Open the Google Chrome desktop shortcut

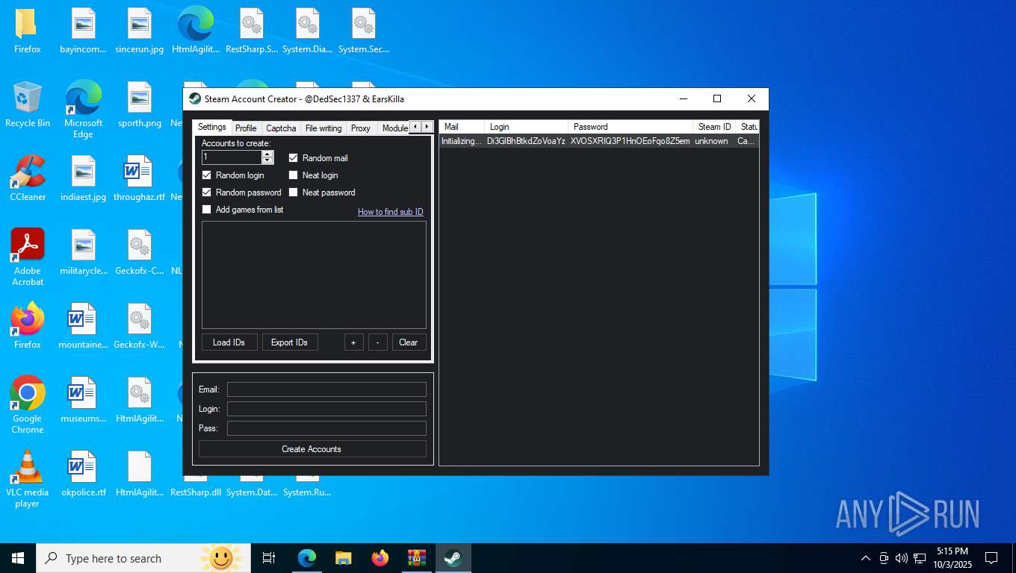(28, 404)
